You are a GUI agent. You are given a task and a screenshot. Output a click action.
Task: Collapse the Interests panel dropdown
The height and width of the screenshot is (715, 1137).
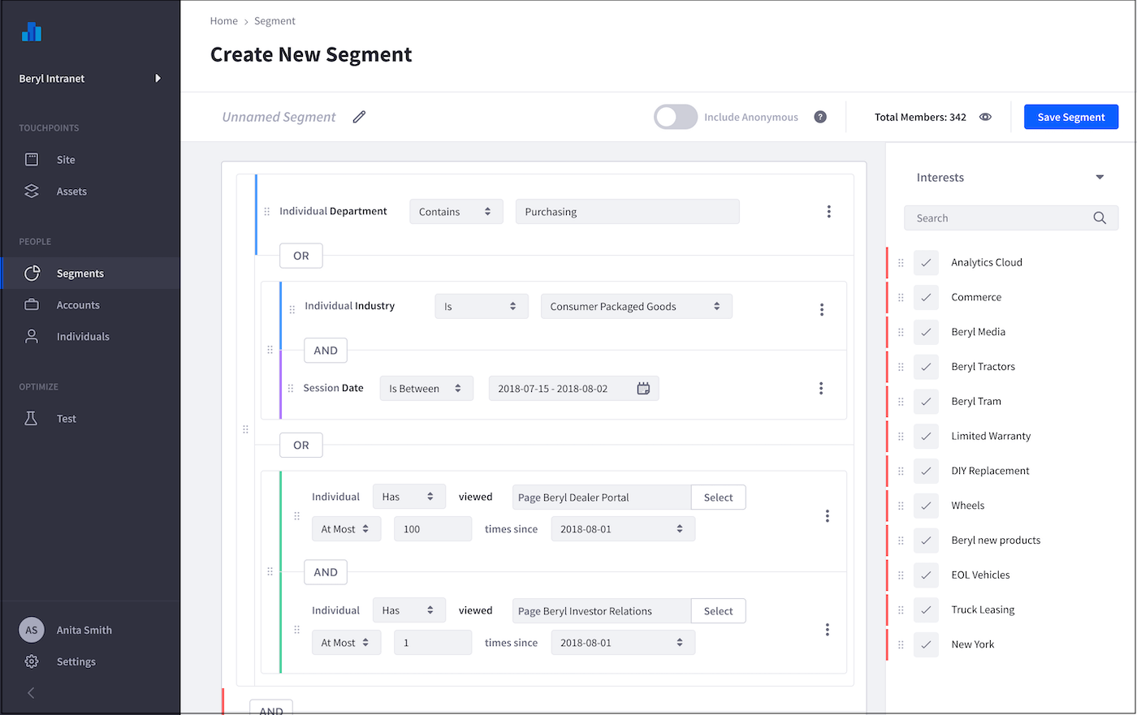coord(1100,178)
